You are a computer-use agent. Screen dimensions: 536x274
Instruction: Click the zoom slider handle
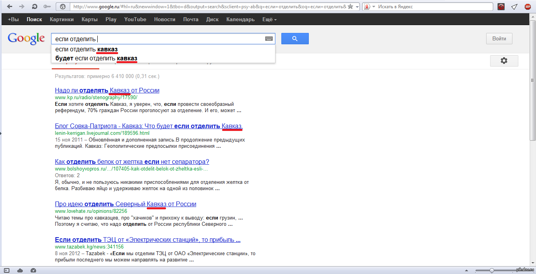tap(492, 270)
